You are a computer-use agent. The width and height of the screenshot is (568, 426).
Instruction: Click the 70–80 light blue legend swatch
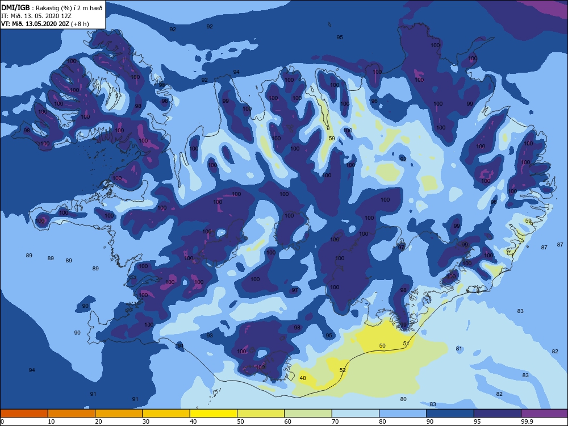tap(356, 414)
